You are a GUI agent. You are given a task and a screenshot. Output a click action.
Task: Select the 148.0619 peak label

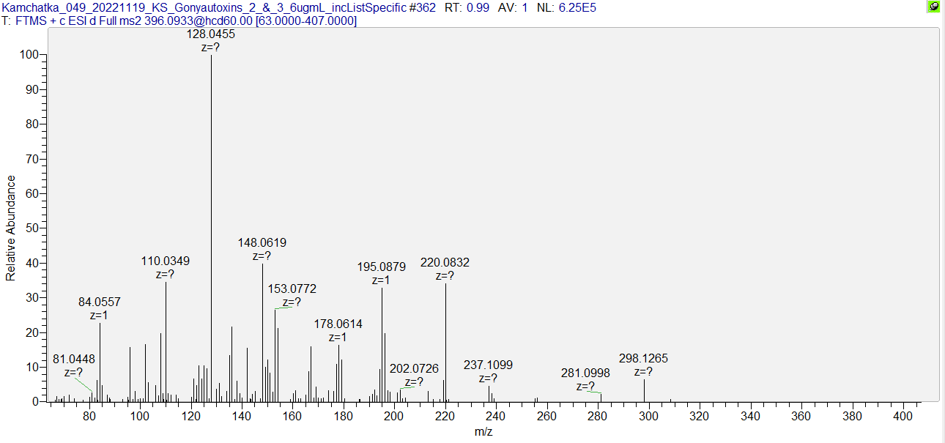coord(262,242)
